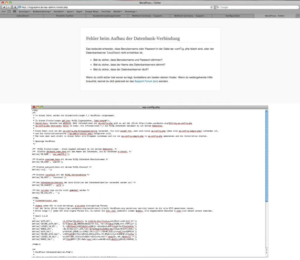
Task: Expand the Shootings bookmarks folder
Action: (131, 11)
